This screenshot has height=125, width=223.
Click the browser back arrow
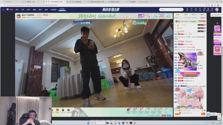pos(2,5)
